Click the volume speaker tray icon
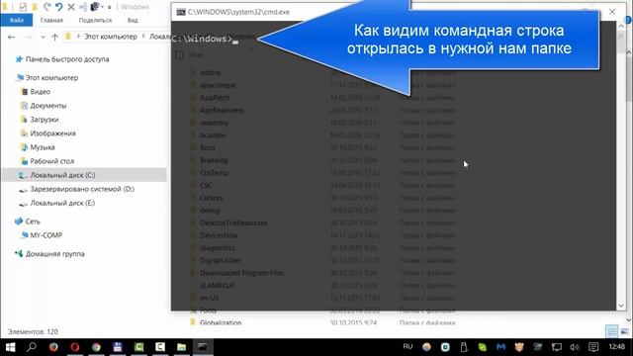Image resolution: width=633 pixels, height=356 pixels. (575, 347)
